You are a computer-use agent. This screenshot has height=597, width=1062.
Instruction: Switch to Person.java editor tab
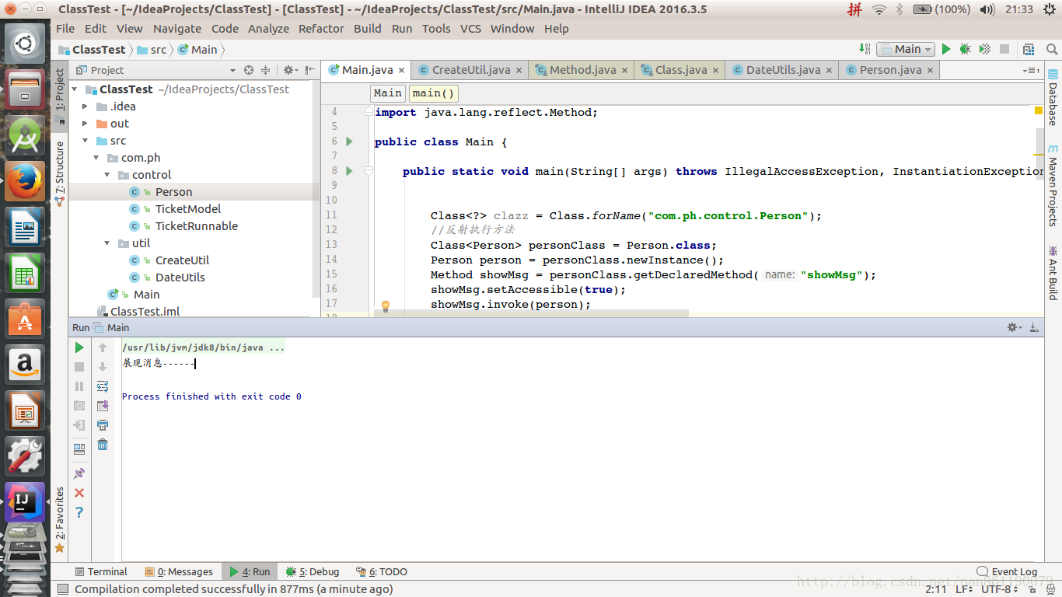pos(890,70)
